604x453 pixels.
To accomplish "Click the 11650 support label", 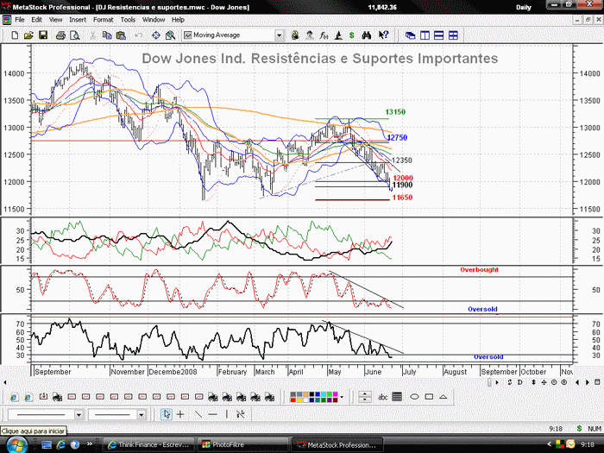I will point(402,198).
